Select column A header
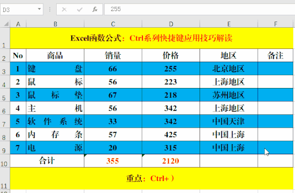Image resolution: width=295 pixels, height=193 pixels. (18, 24)
